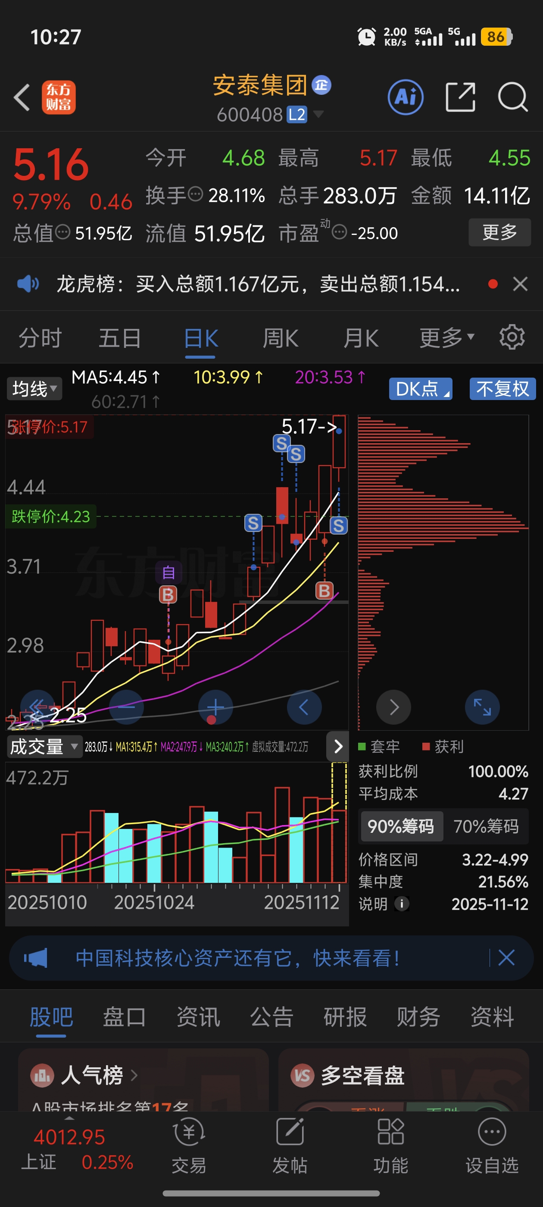Tap 上证 index 4012.95 bar
Screen dimensions: 543x1207
pyautogui.click(x=77, y=1149)
